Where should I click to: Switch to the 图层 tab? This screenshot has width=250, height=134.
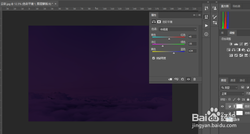[x=223, y=80]
